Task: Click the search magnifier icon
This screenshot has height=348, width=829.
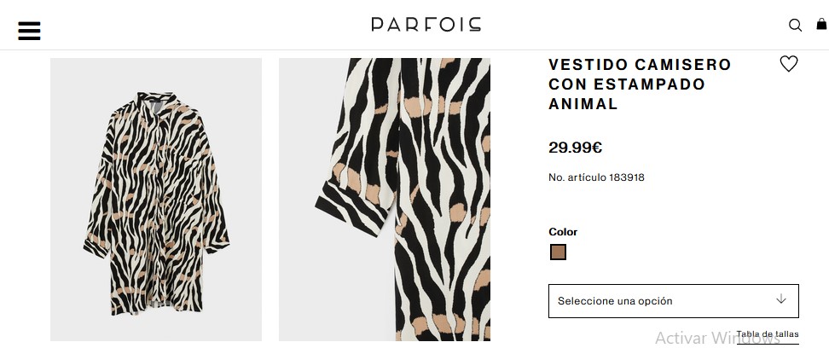Action: (x=795, y=25)
